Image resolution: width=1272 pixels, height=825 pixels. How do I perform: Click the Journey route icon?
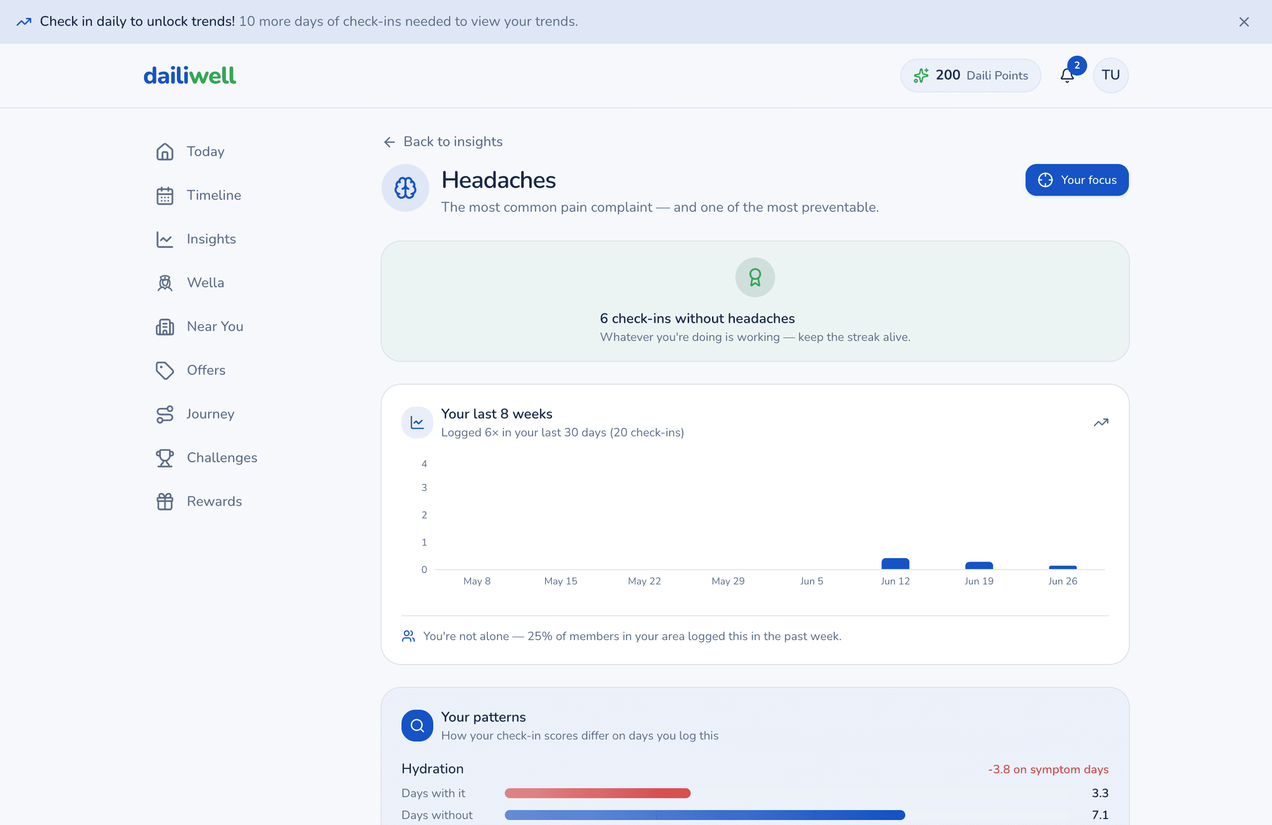tap(164, 414)
